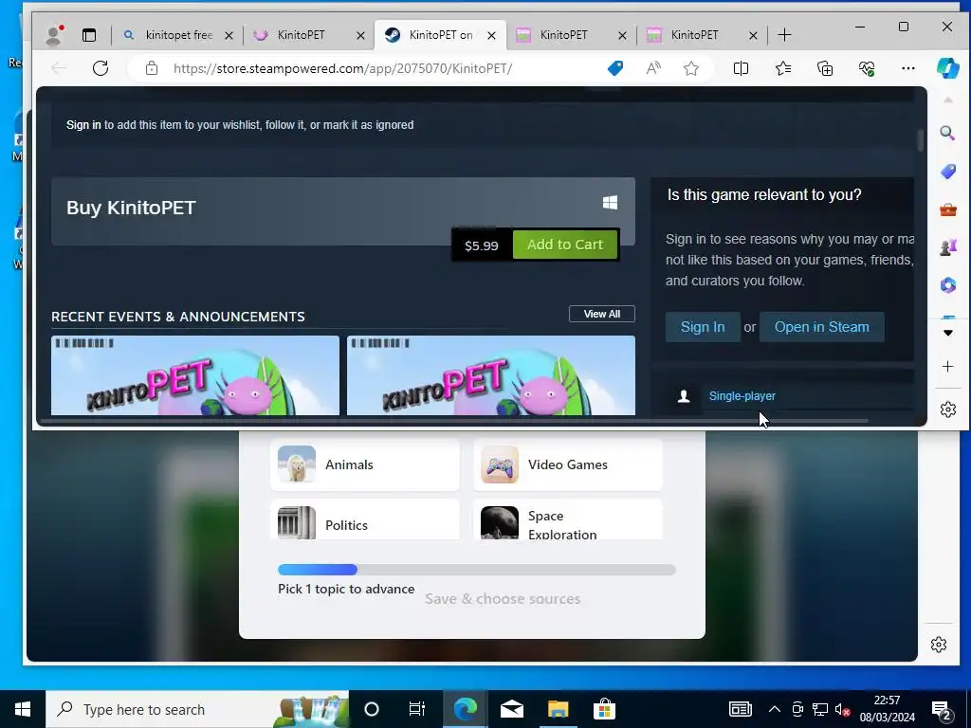
Task: Open the Favorites list icon
Action: [782, 68]
